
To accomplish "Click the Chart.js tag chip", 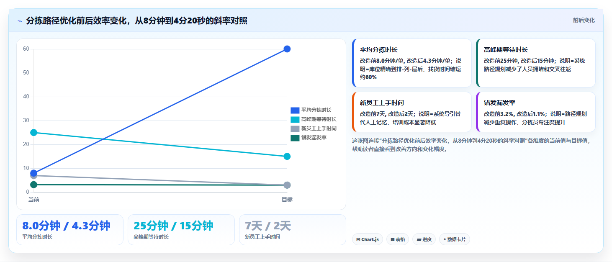I will (x=368, y=239).
